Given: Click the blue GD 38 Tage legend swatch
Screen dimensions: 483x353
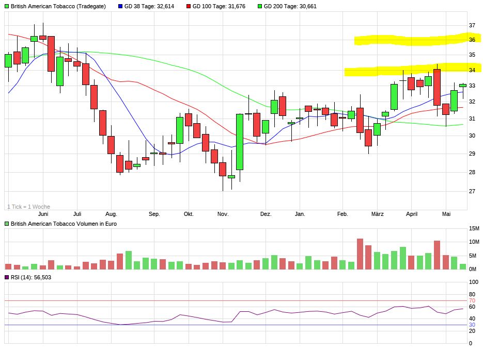Looking at the screenshot, I should pyautogui.click(x=120, y=6).
